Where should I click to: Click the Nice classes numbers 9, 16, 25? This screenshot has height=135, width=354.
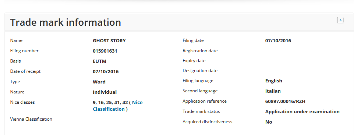(102, 103)
